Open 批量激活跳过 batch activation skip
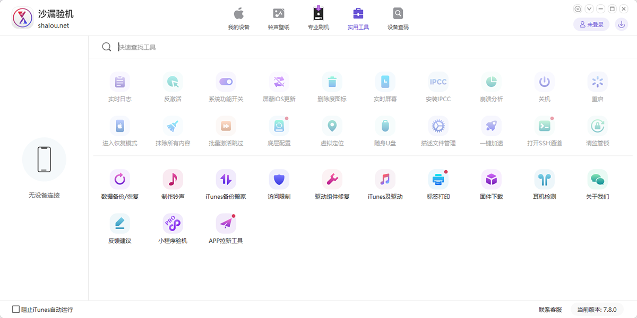 [226, 131]
